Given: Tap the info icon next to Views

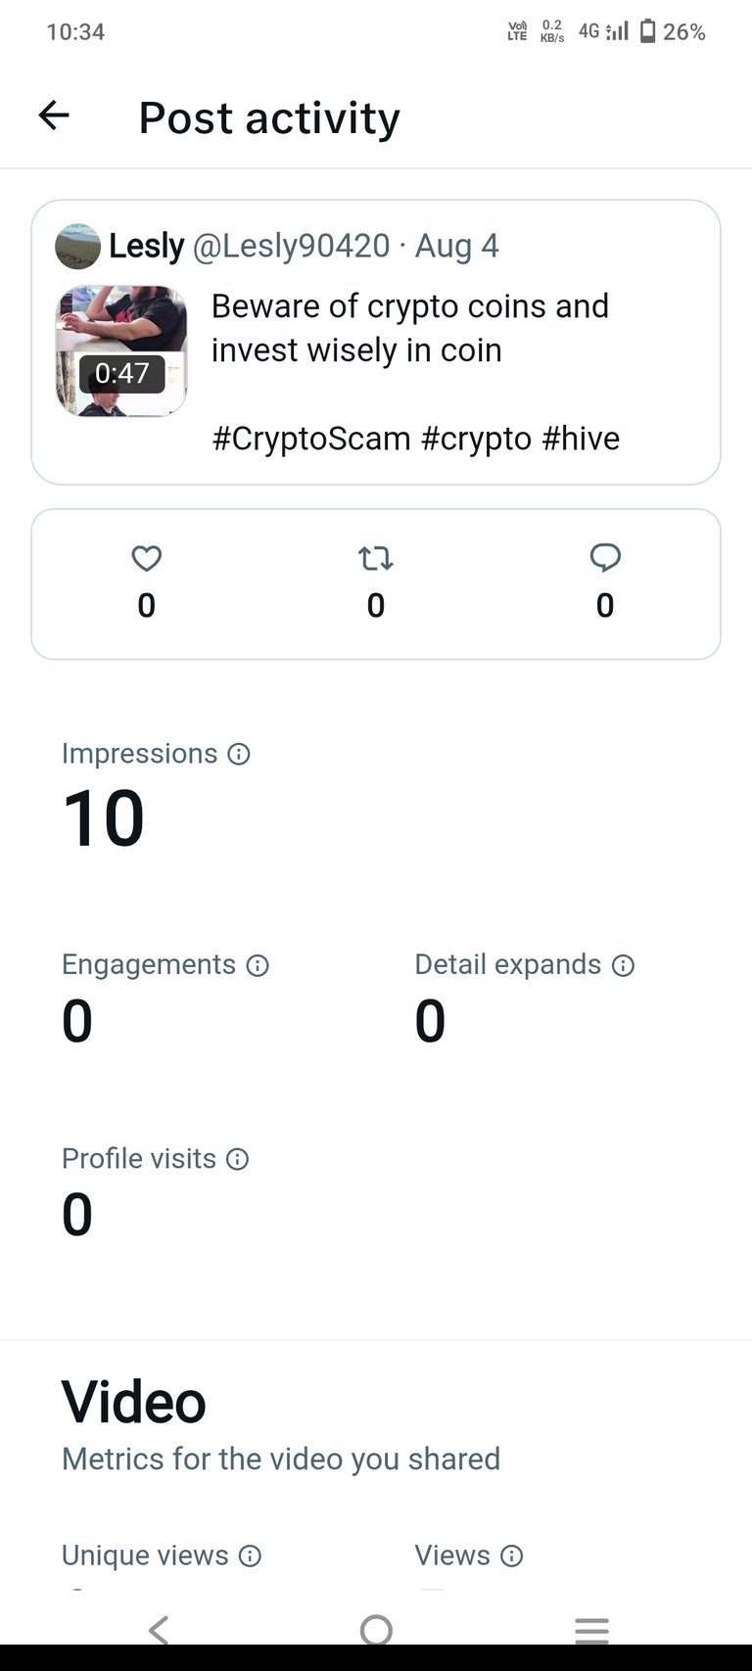Looking at the screenshot, I should [512, 1555].
